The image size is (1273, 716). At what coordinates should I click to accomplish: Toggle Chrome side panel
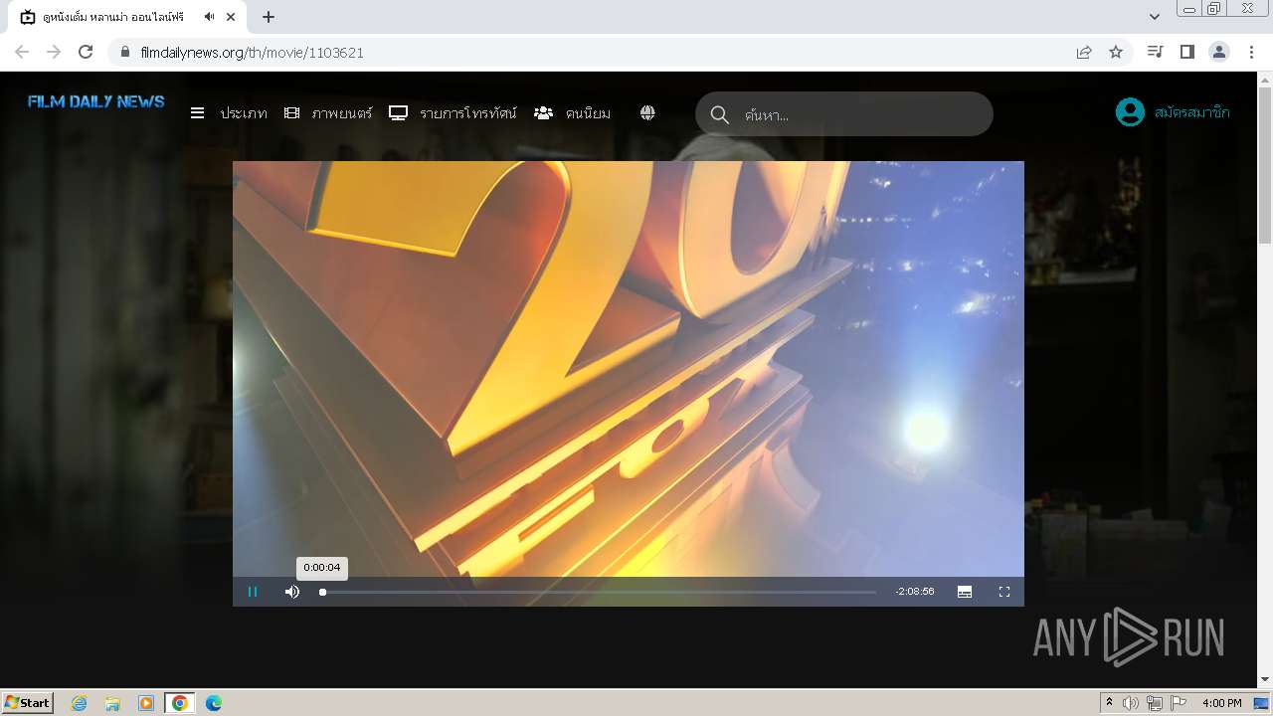pos(1186,52)
